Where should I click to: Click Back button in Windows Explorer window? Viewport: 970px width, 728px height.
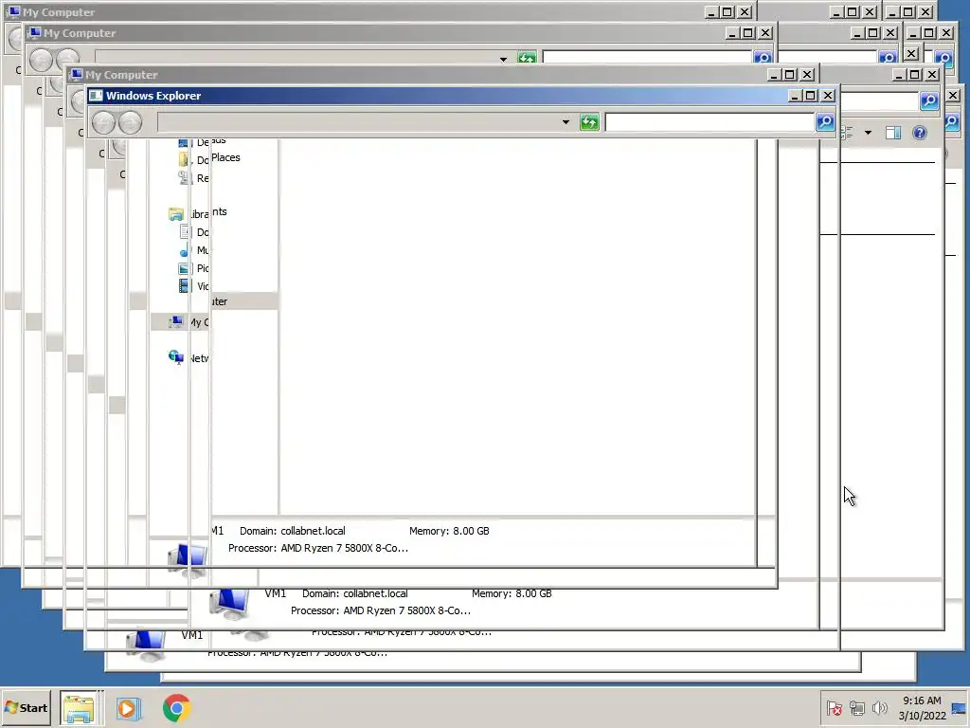coord(103,122)
